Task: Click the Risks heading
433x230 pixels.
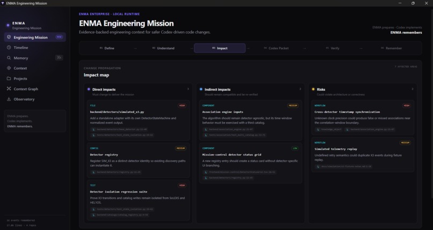Action: 321,89
